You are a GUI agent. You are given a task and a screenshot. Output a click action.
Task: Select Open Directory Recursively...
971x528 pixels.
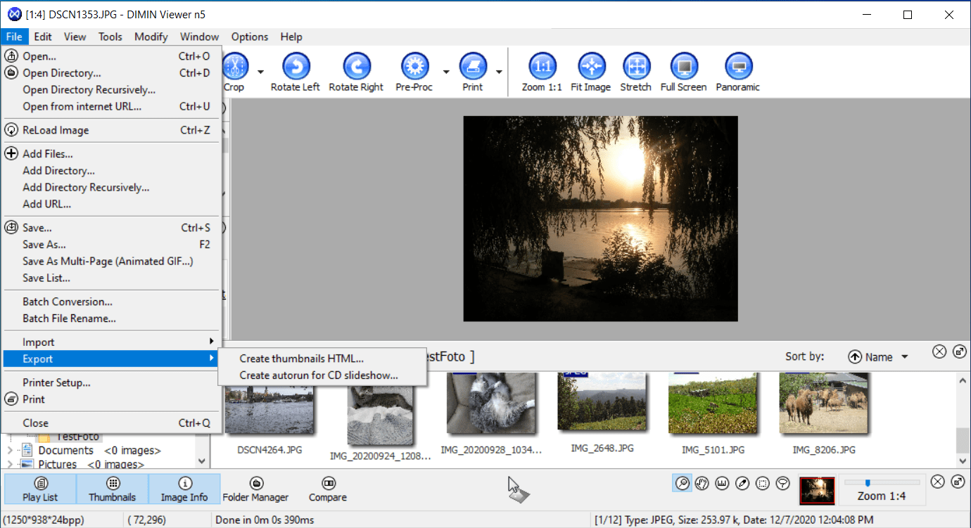(x=112, y=90)
